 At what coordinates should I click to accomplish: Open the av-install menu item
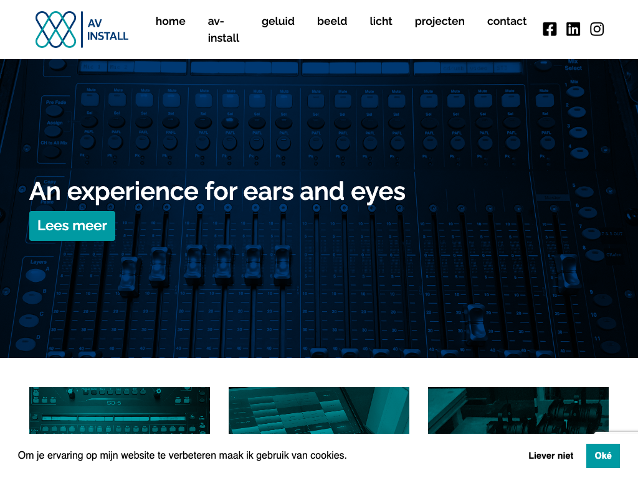[x=223, y=29]
